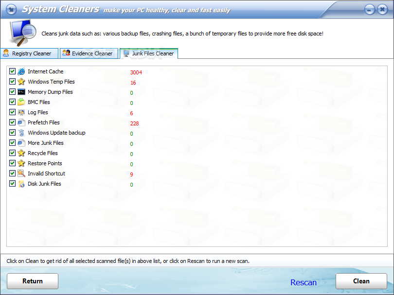Click the 16 count for Windows Temp Files

(133, 83)
